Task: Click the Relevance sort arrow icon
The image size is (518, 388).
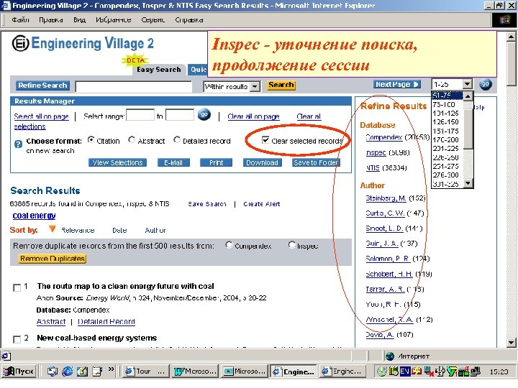Action: tap(52, 228)
